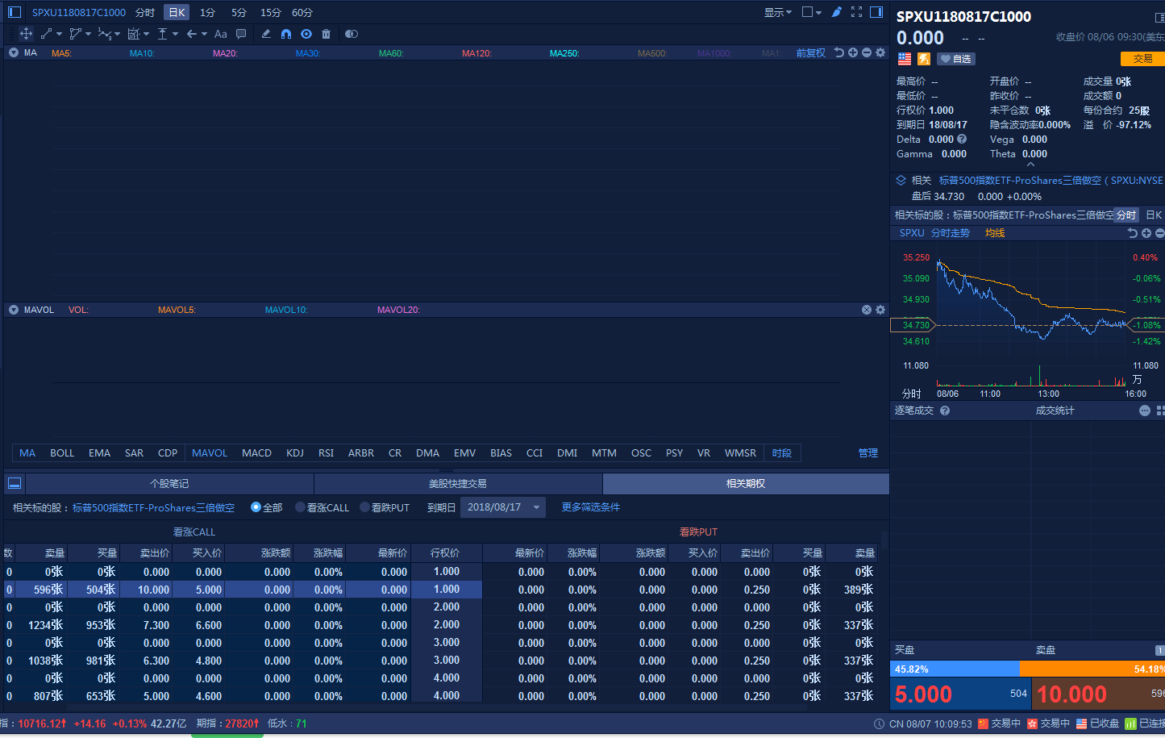
Task: Click the orange 交易 trade button
Action: 1142,59
